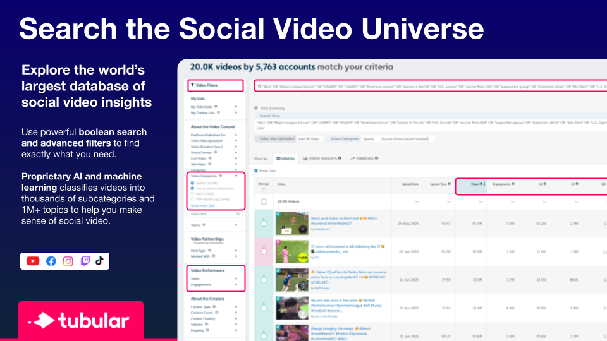Click the info icon next to Deal Type
607x341 pixels.
(209, 251)
